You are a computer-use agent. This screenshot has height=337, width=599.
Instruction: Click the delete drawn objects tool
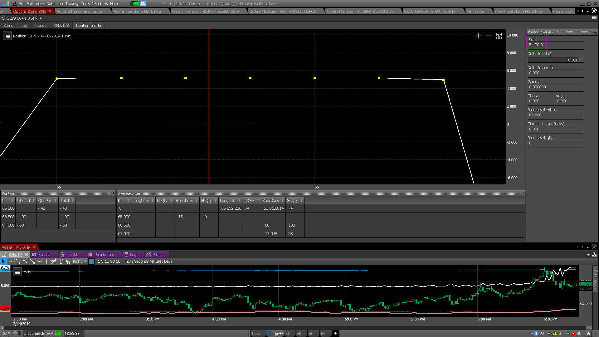68,261
